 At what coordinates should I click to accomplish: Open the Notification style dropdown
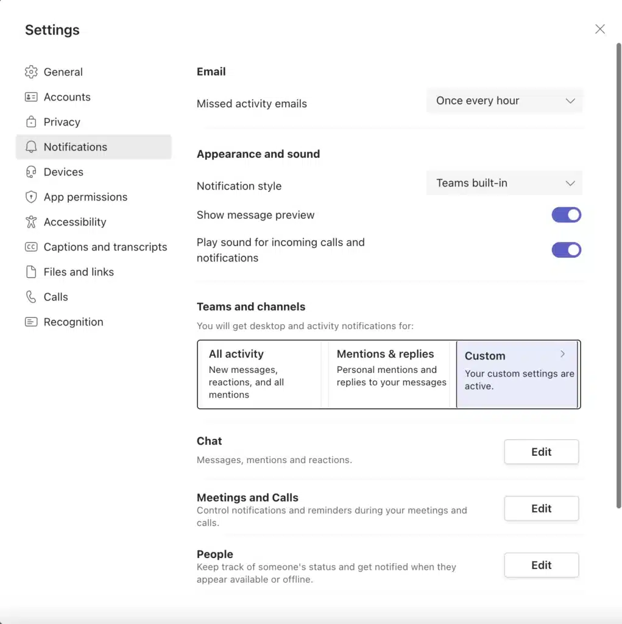pyautogui.click(x=504, y=183)
